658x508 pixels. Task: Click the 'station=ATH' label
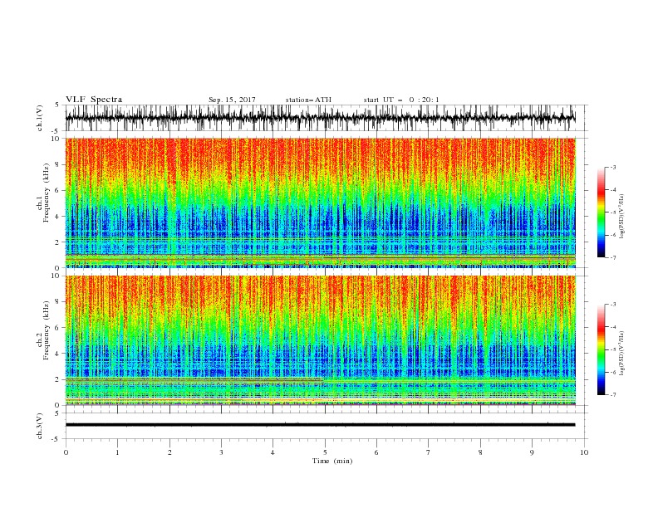tap(308, 100)
